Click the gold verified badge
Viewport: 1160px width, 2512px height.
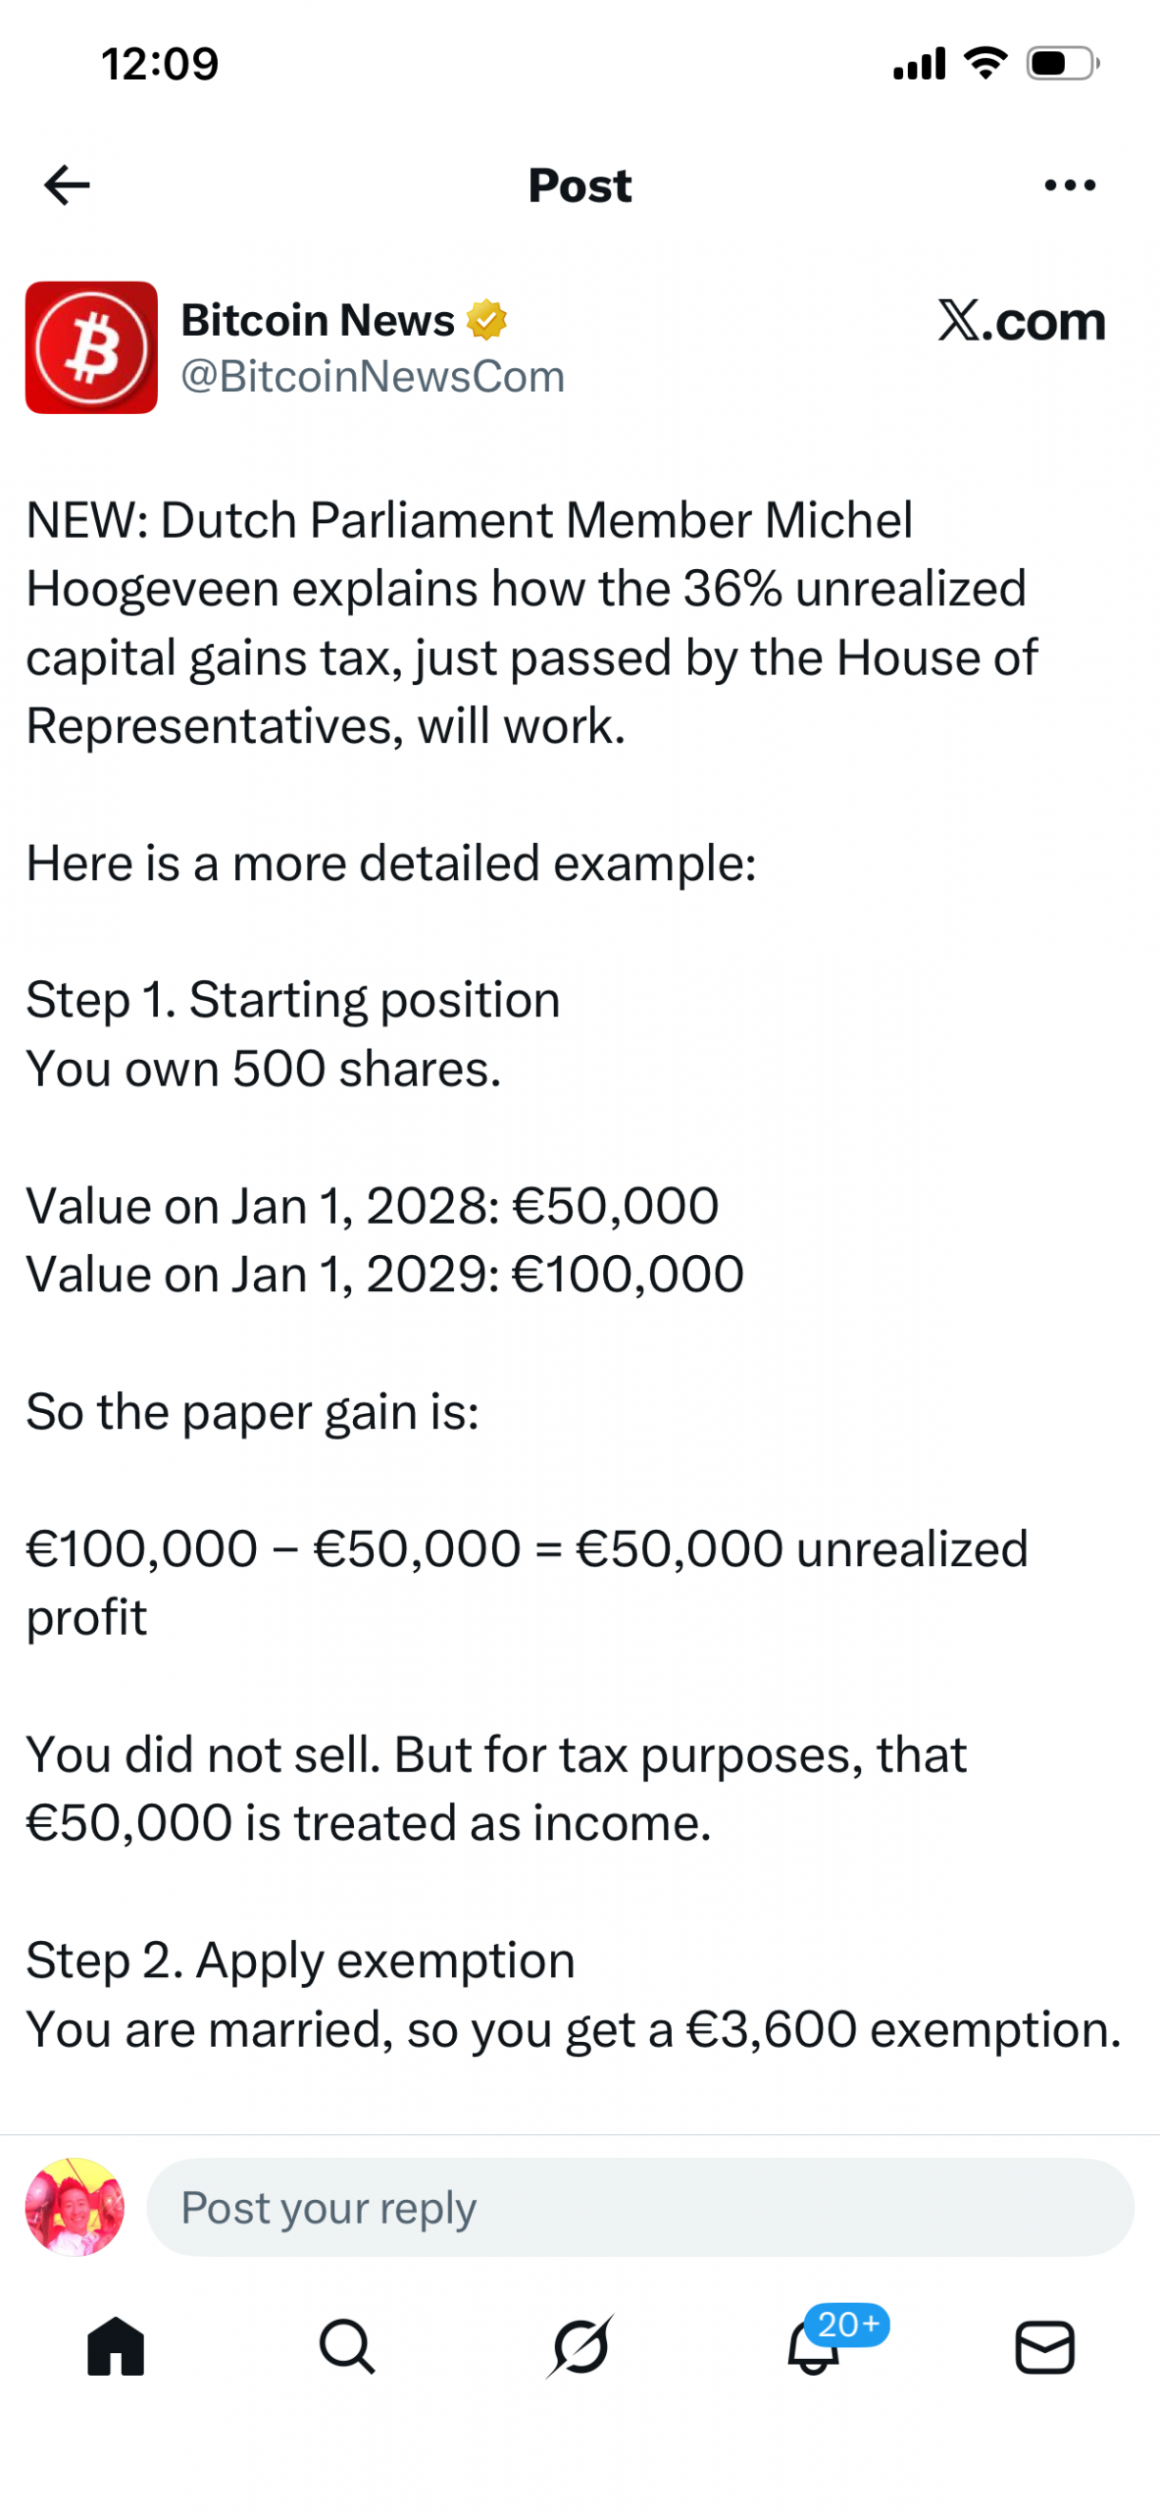tap(486, 320)
